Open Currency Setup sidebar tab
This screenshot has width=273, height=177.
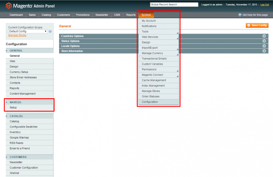30,72
